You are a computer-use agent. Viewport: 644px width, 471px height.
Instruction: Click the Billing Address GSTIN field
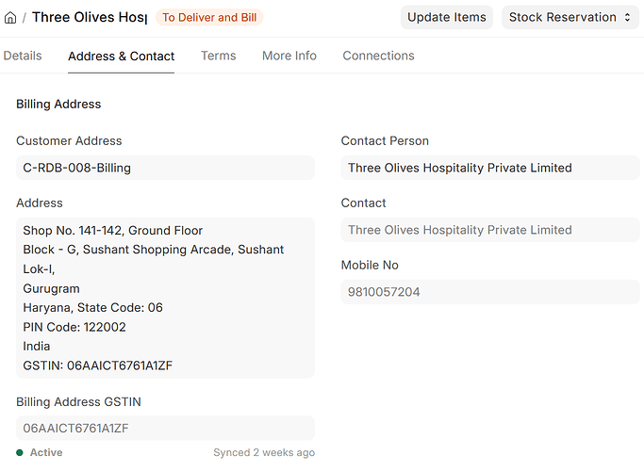pyautogui.click(x=165, y=429)
